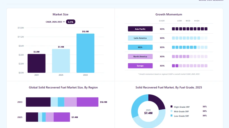Select the North America region badge
229x128 pixels.
[140, 56]
